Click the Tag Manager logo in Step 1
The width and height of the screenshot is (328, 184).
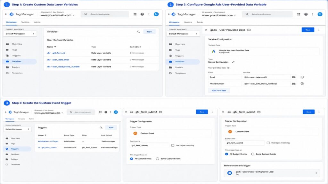pyautogui.click(x=12, y=14)
